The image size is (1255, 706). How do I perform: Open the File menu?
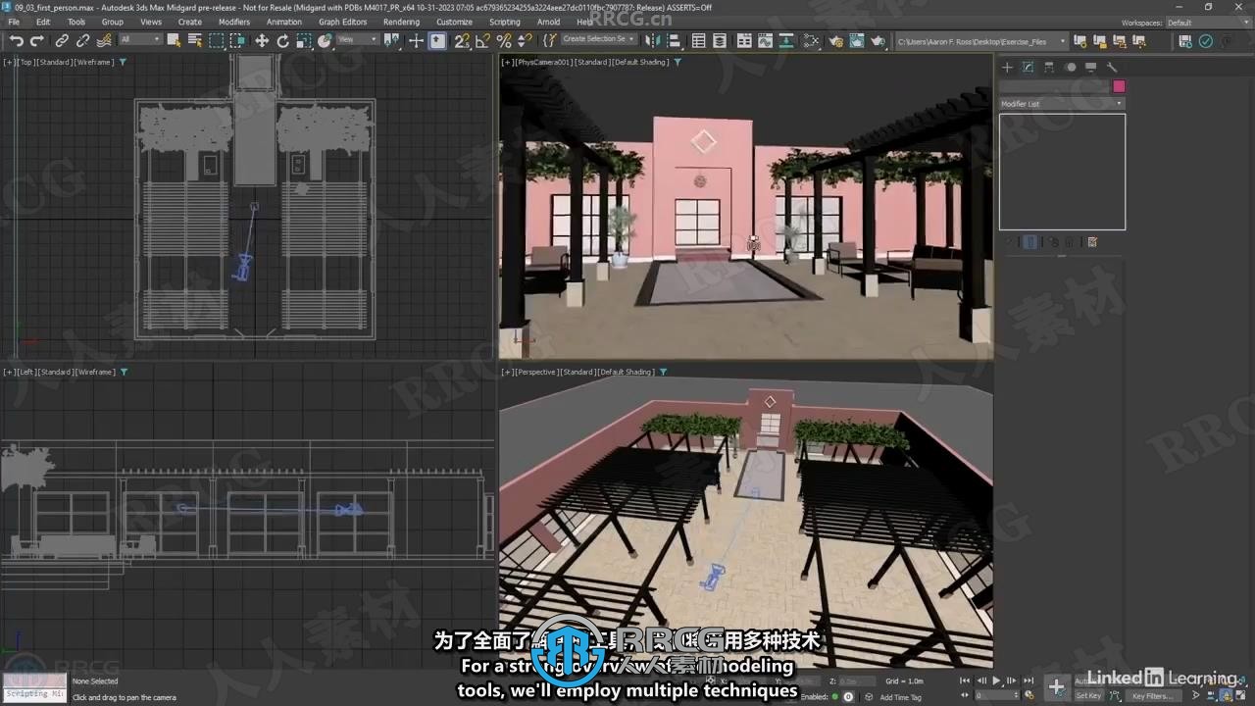(x=14, y=22)
